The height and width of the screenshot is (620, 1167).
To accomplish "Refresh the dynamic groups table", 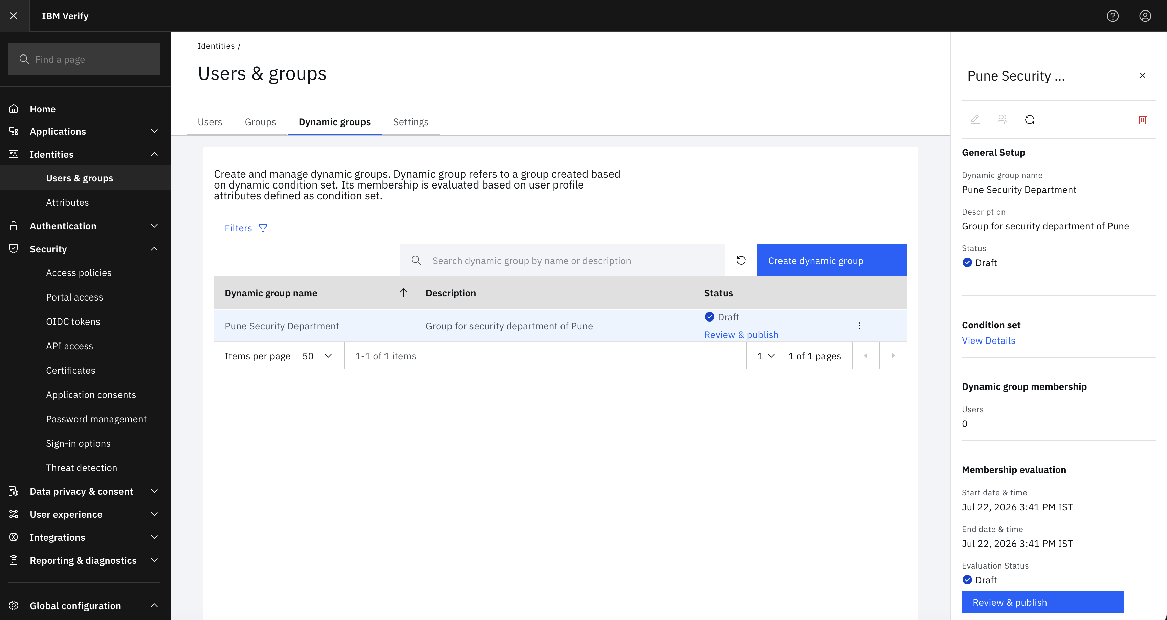I will click(x=741, y=260).
